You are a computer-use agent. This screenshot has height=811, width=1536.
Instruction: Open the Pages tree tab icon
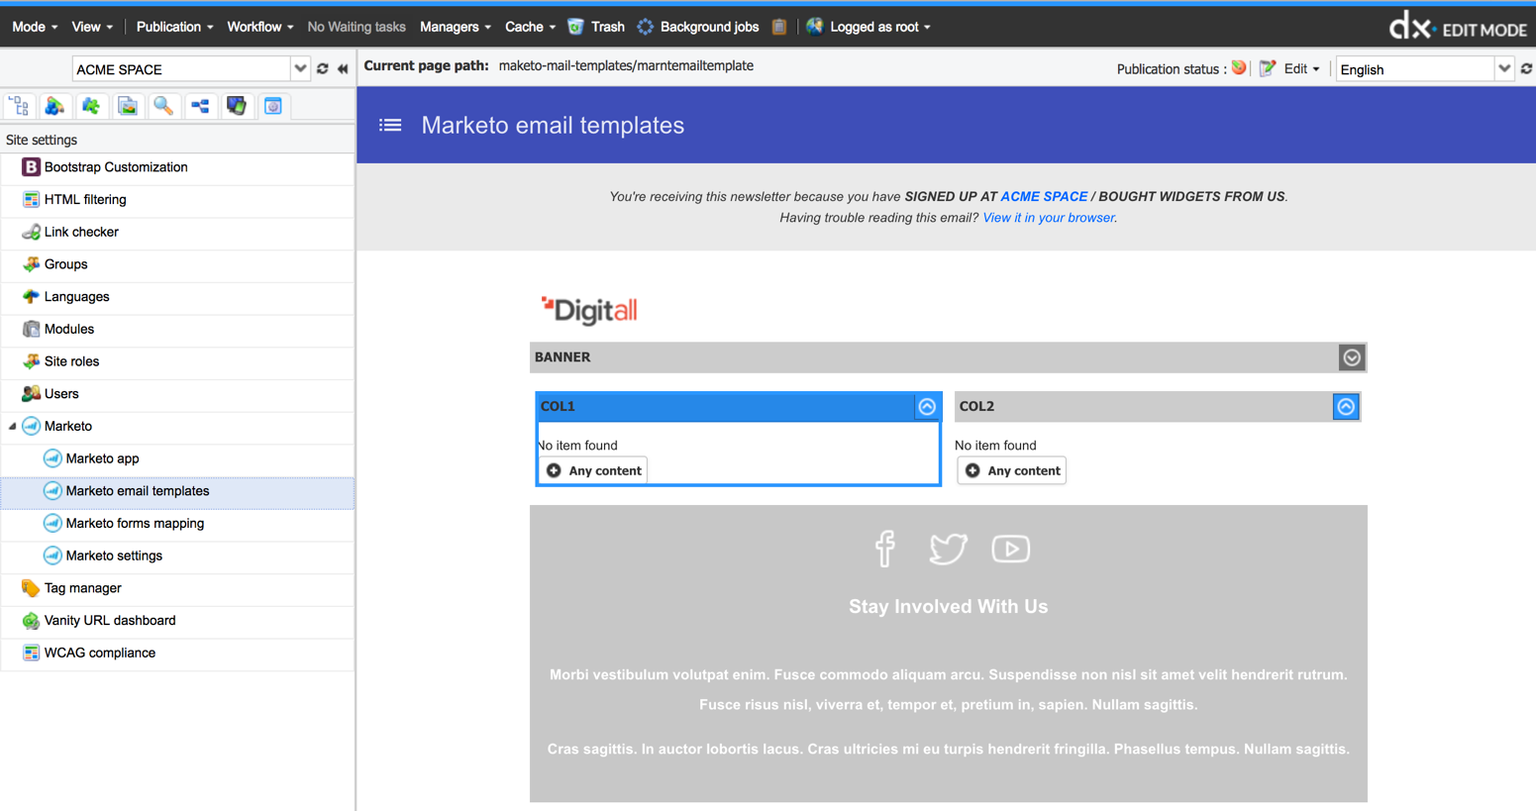[20, 106]
